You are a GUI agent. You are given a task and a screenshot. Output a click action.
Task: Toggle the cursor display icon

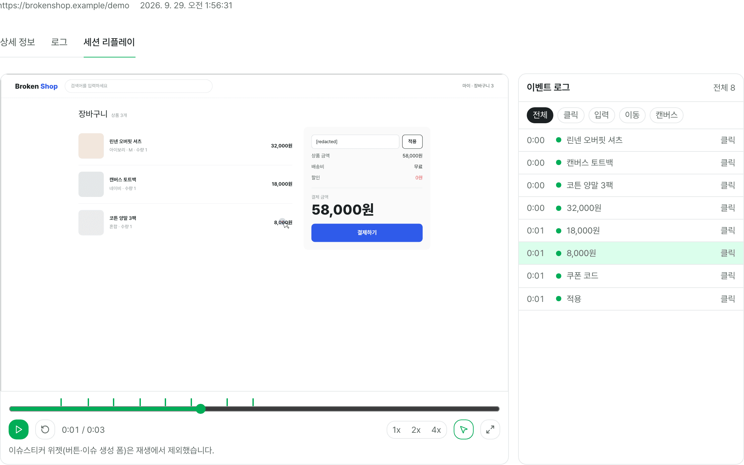[463, 429]
